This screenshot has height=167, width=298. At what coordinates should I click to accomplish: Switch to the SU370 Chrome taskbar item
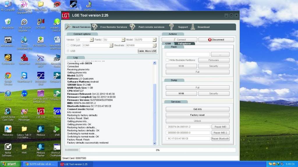point(40,164)
